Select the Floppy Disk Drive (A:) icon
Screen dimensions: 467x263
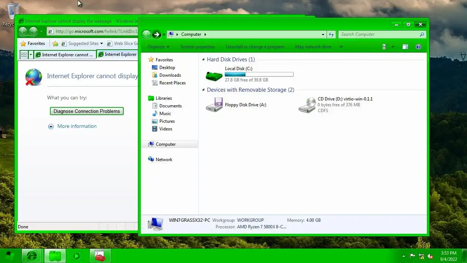point(214,105)
